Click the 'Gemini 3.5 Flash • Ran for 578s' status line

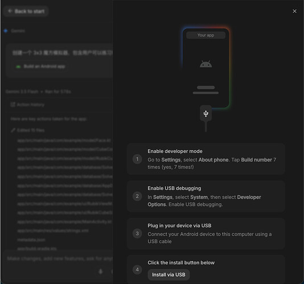coord(38,92)
